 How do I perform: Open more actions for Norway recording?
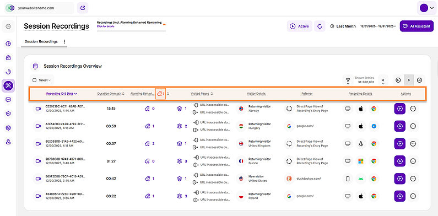(x=413, y=109)
